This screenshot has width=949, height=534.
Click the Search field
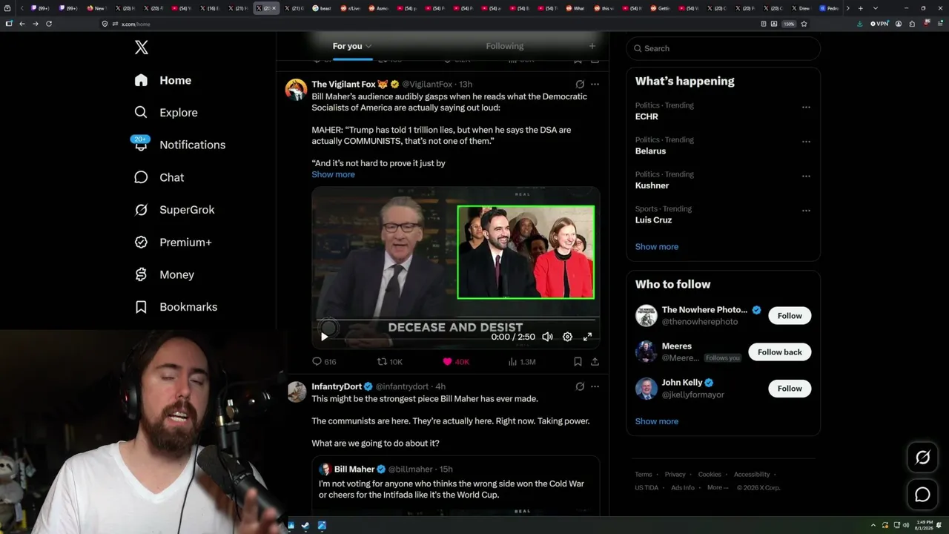coord(723,48)
